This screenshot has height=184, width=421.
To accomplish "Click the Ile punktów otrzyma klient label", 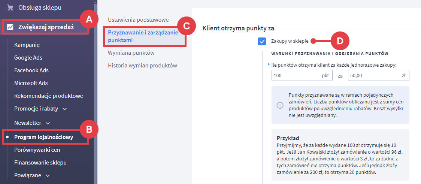I will [333, 65].
